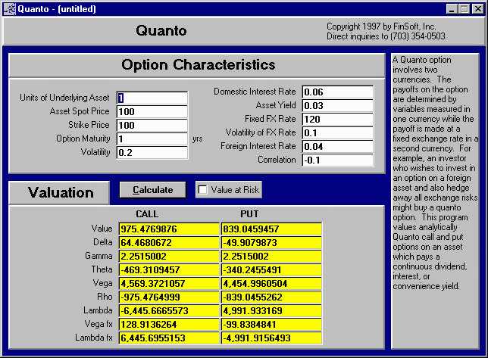Click call Lambda fx value 6,445.6955153
Viewport: 488px width, 358px height.
point(169,338)
